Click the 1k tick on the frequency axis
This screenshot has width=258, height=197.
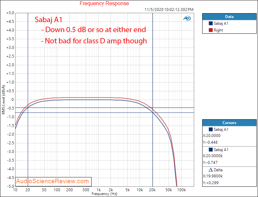coord(99,190)
